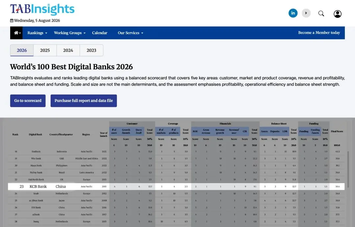Expand the Our Services dropdown

pyautogui.click(x=130, y=33)
